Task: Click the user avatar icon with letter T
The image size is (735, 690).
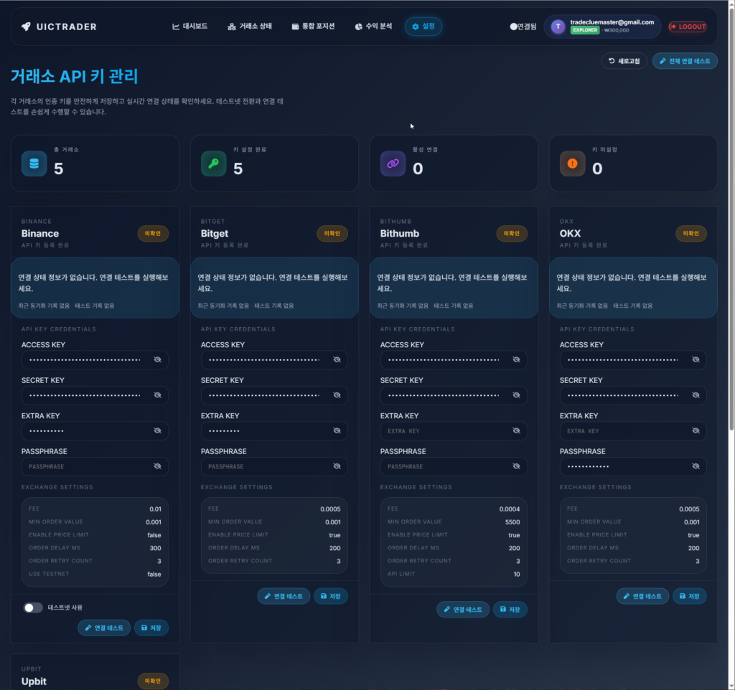Action: [x=558, y=27]
